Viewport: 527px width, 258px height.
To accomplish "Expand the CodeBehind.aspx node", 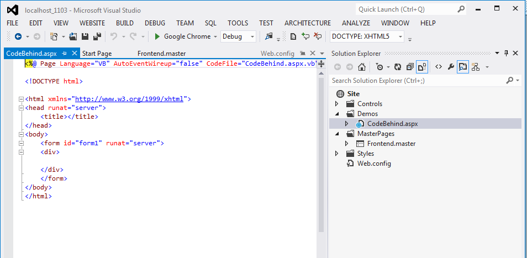I will (x=347, y=124).
